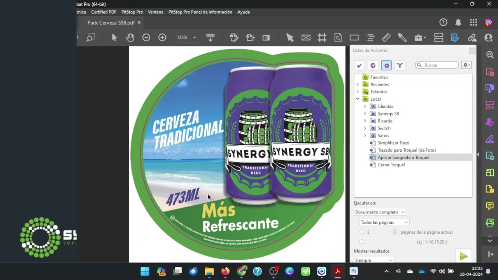Expand the Recientes folder
498x280 pixels.
click(x=358, y=84)
